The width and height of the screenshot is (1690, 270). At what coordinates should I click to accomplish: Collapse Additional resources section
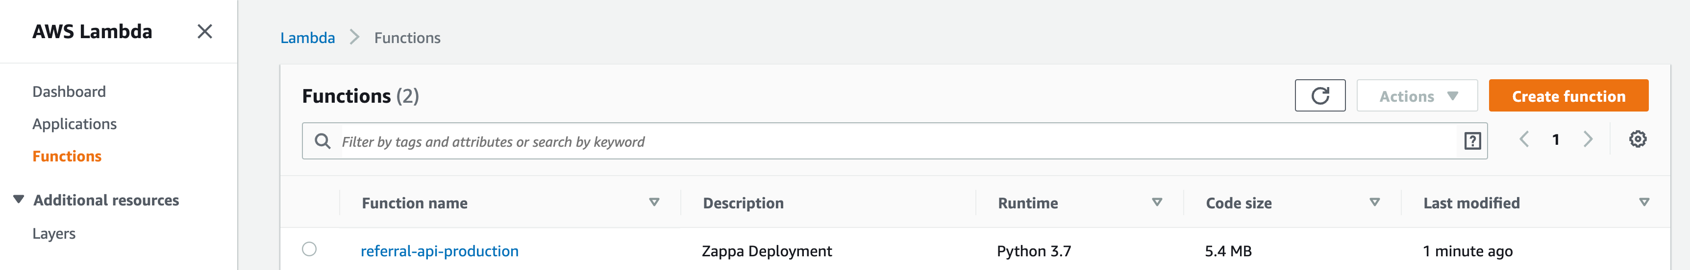(x=19, y=199)
